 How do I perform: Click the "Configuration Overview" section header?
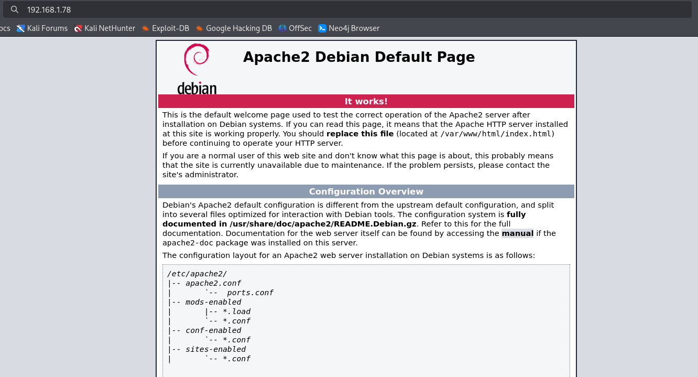pos(366,191)
